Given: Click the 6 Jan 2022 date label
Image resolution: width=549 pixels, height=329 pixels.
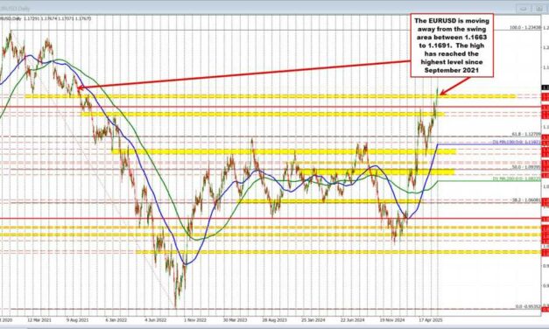Looking at the screenshot, I should 116,320.
